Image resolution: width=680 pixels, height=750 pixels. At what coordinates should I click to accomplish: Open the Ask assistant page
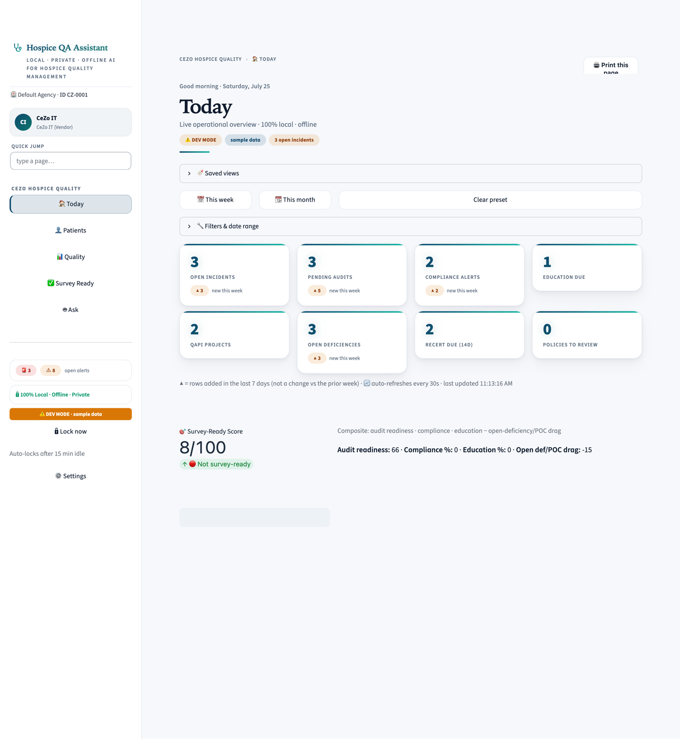click(71, 310)
